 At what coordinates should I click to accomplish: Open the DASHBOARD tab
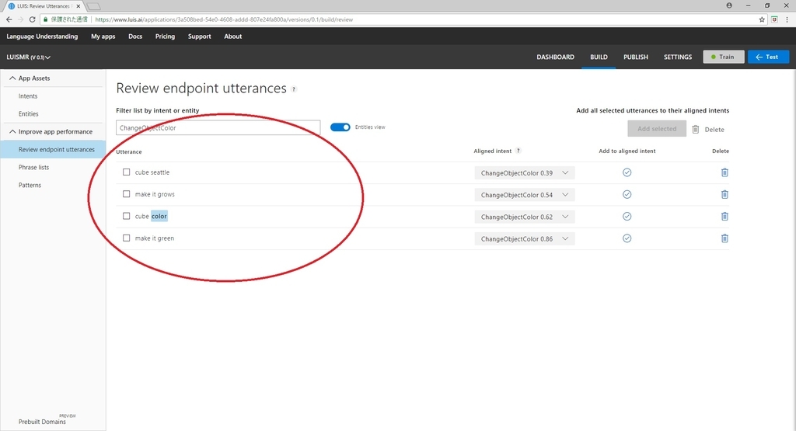(x=555, y=57)
